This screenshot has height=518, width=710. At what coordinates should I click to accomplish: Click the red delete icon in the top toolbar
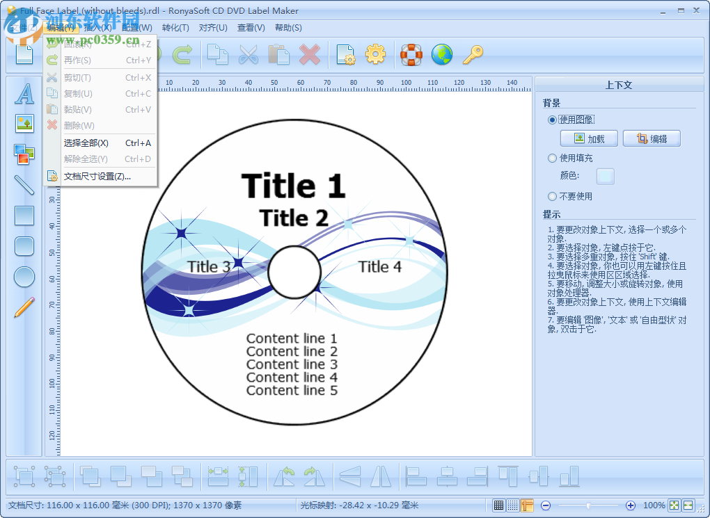(309, 54)
